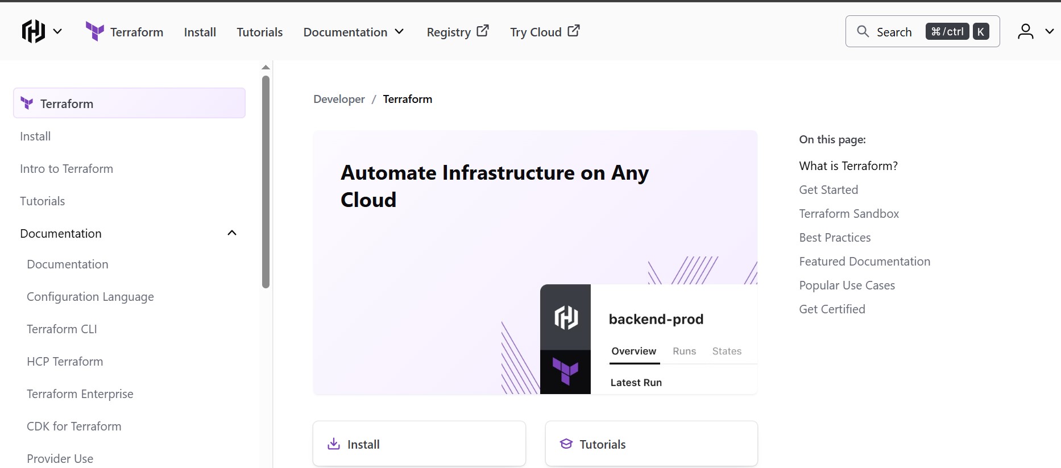Open Configuration Language in sidebar

pyautogui.click(x=90, y=297)
